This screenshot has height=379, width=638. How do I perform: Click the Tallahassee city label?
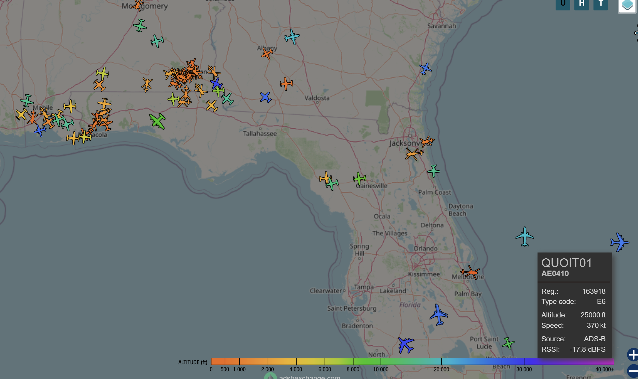click(260, 133)
